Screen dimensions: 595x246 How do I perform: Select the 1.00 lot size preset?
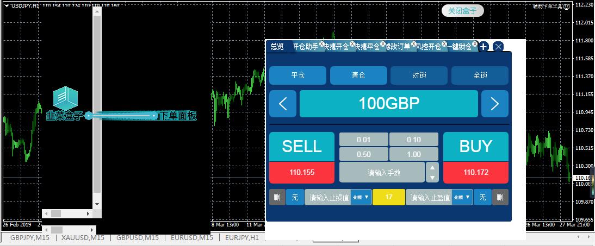click(413, 154)
